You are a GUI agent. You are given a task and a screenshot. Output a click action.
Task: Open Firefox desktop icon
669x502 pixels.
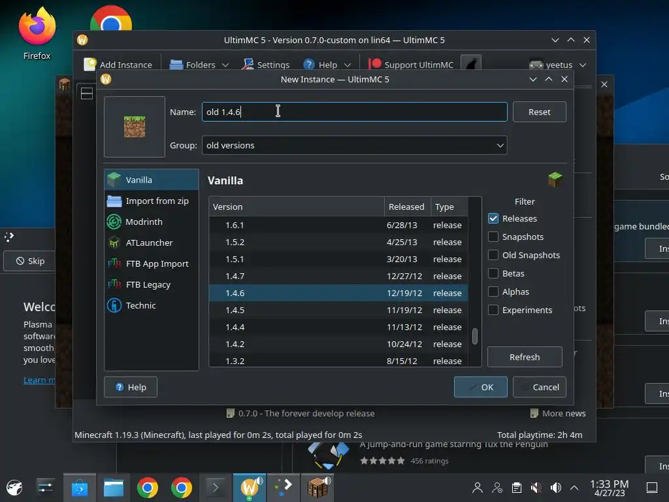37,33
